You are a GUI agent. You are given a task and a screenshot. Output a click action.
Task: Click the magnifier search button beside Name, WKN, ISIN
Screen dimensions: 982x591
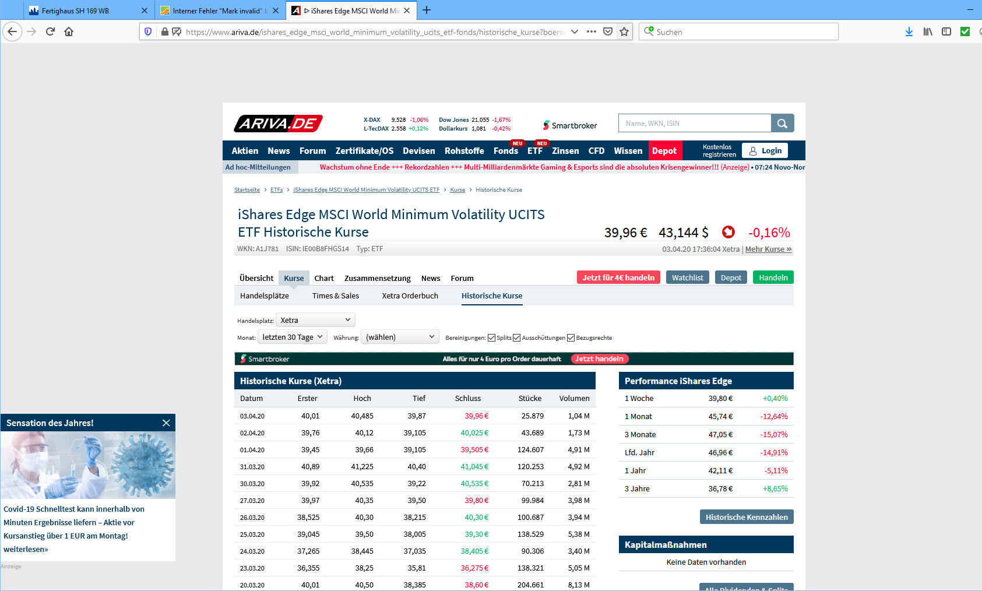pos(782,124)
